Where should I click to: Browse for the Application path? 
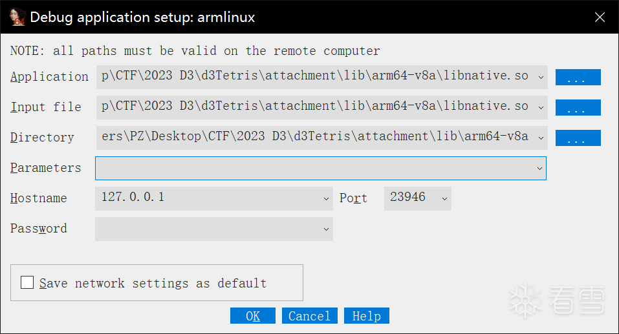point(578,78)
